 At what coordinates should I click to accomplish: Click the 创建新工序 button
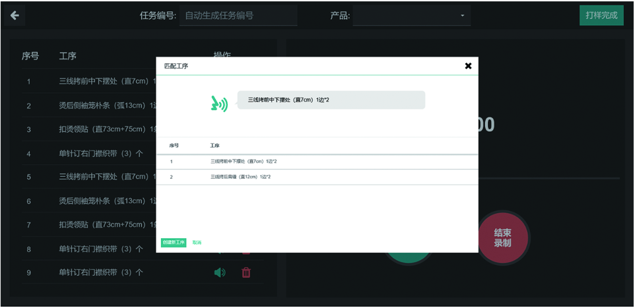174,243
